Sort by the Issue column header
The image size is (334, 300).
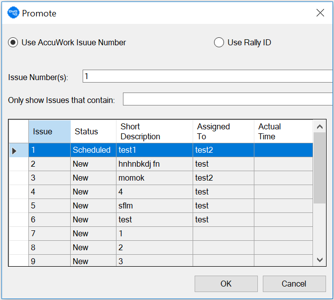click(x=49, y=132)
